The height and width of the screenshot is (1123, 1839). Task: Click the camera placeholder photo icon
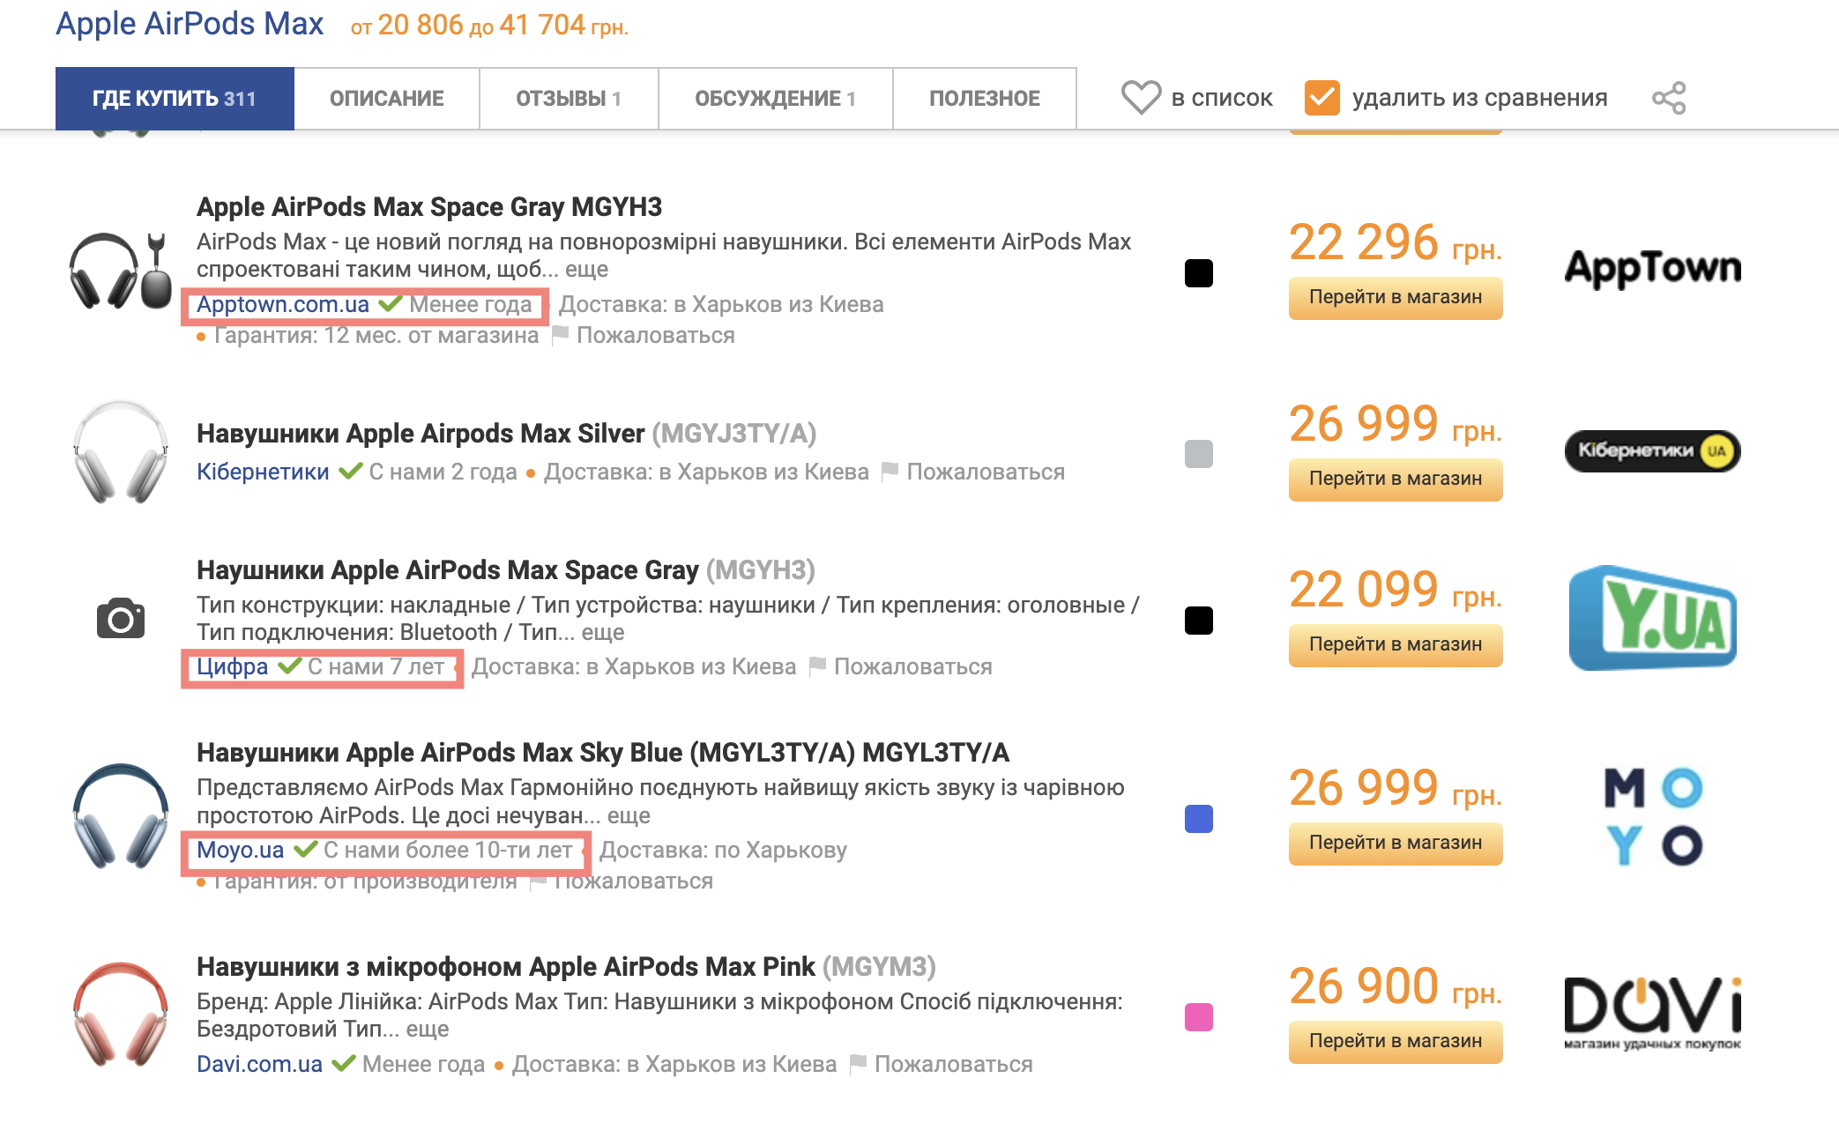coord(121,618)
